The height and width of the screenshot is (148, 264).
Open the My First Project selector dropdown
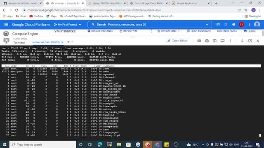(68, 25)
